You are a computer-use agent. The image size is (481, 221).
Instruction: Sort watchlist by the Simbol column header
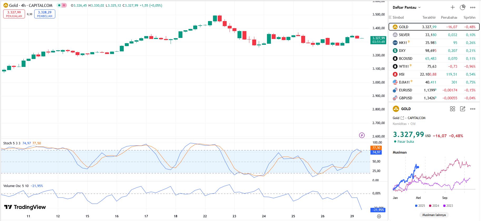tap(398, 17)
